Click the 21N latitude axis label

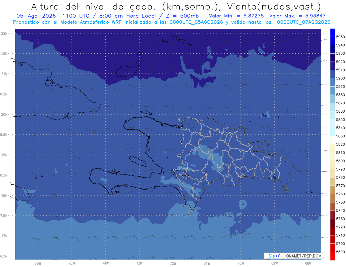(5, 74)
